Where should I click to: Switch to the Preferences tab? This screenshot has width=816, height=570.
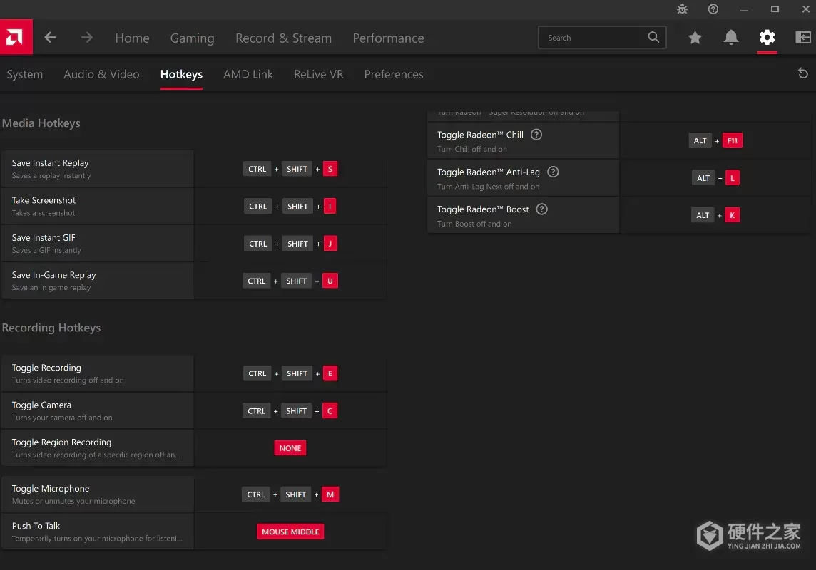pyautogui.click(x=394, y=74)
